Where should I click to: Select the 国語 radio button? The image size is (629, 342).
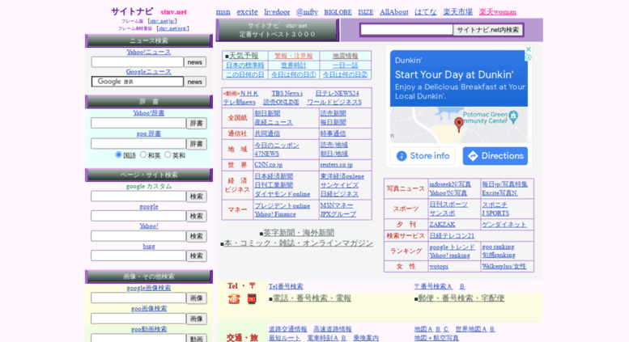point(118,154)
